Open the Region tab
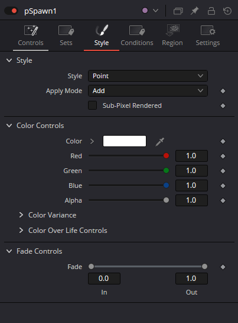 tap(172, 36)
